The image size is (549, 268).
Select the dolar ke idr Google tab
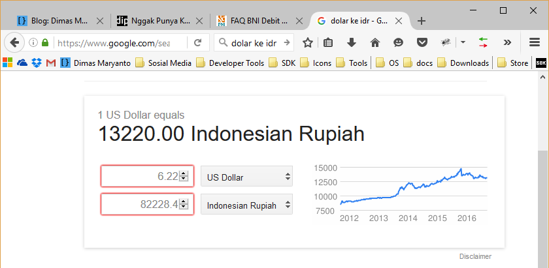(359, 21)
